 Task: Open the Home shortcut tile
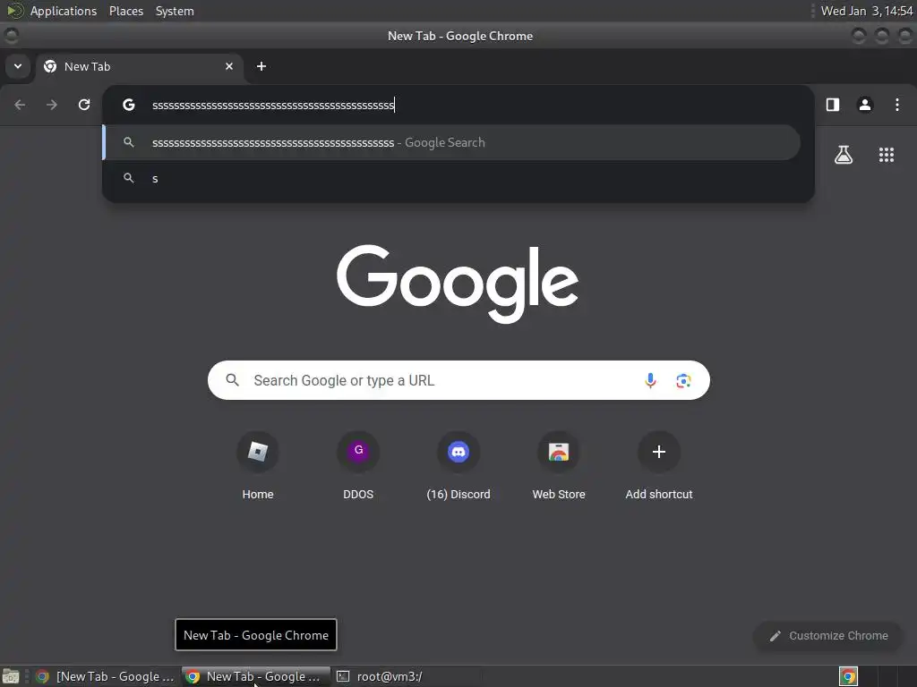[x=258, y=466]
